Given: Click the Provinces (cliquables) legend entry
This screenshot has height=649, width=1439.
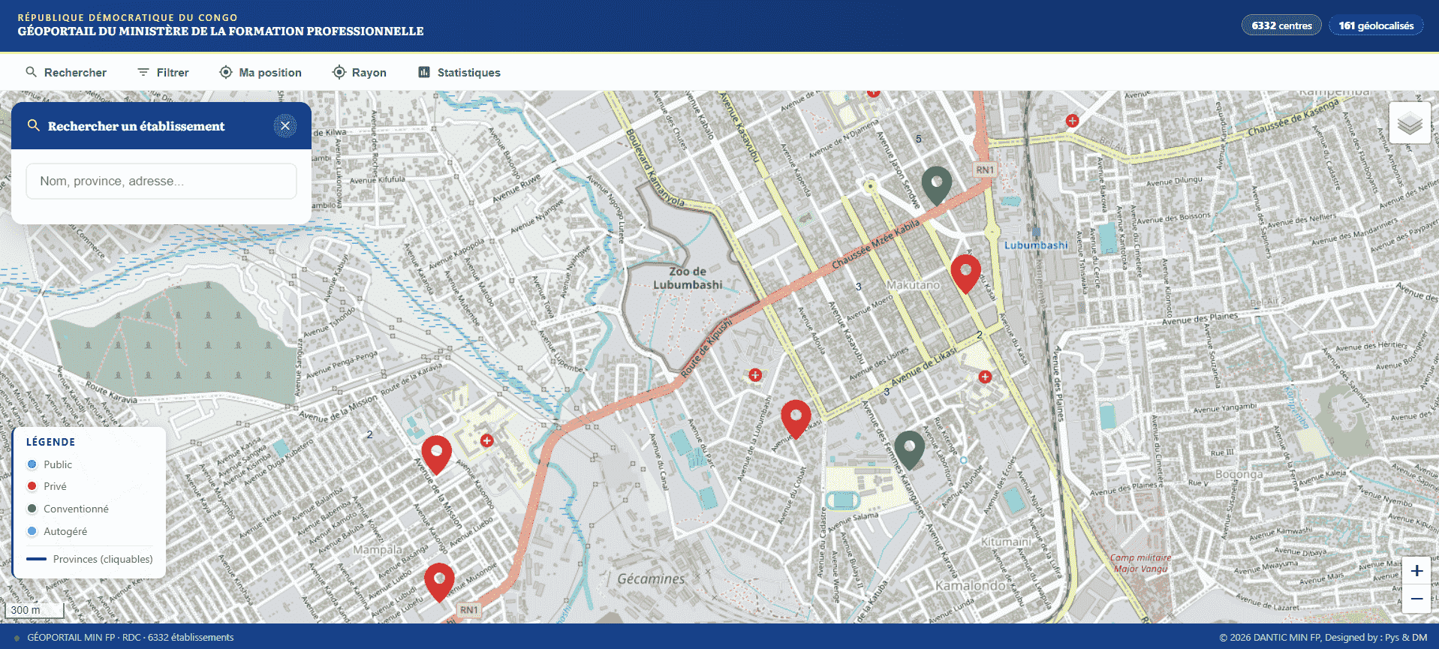Looking at the screenshot, I should (x=89, y=559).
